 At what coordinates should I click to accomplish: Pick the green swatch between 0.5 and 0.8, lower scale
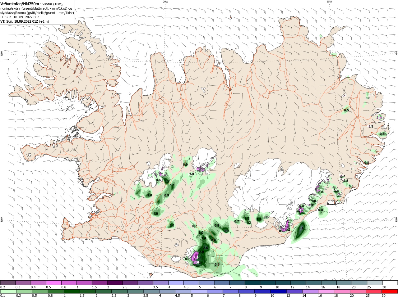click(x=40, y=291)
